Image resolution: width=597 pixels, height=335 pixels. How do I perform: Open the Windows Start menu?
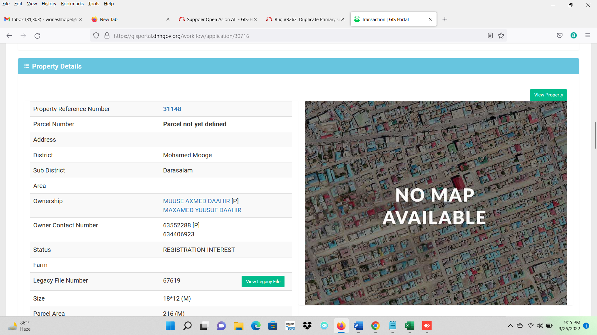pyautogui.click(x=170, y=326)
